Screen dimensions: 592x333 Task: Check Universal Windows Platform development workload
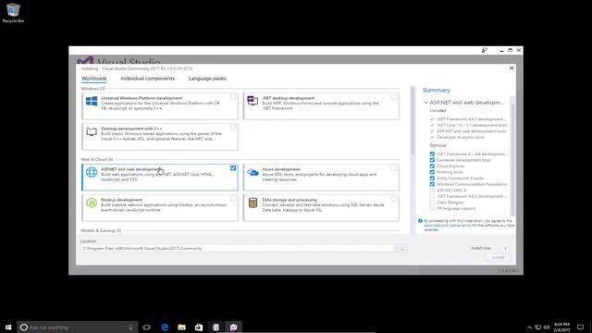[233, 97]
